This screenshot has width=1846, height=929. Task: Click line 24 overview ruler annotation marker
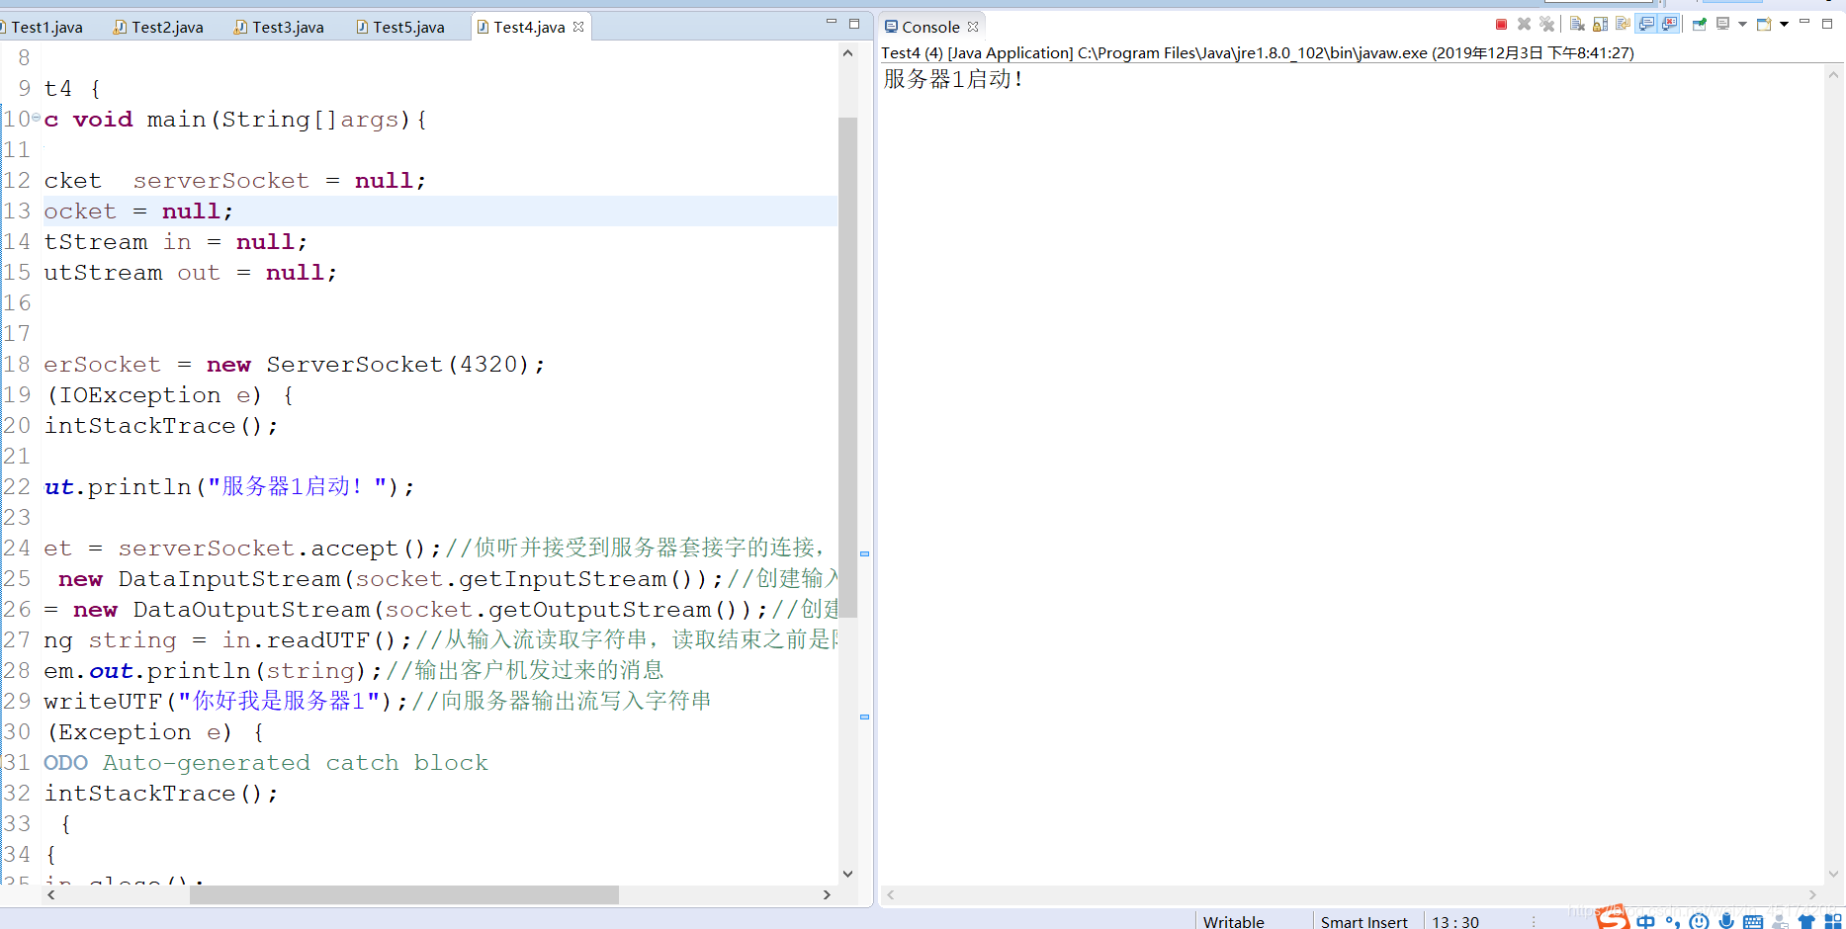(x=864, y=553)
